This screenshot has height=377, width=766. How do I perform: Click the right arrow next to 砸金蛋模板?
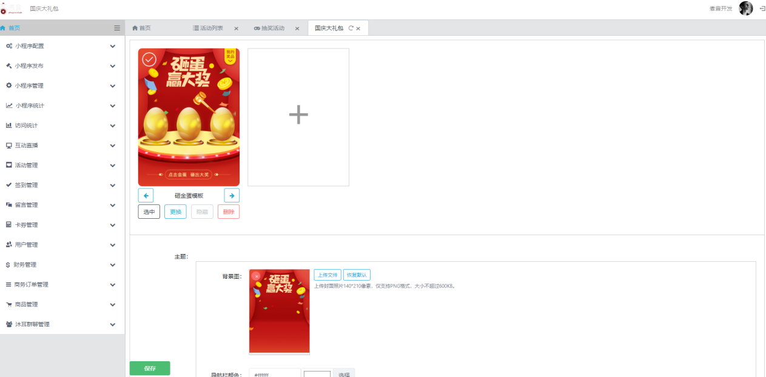(232, 195)
